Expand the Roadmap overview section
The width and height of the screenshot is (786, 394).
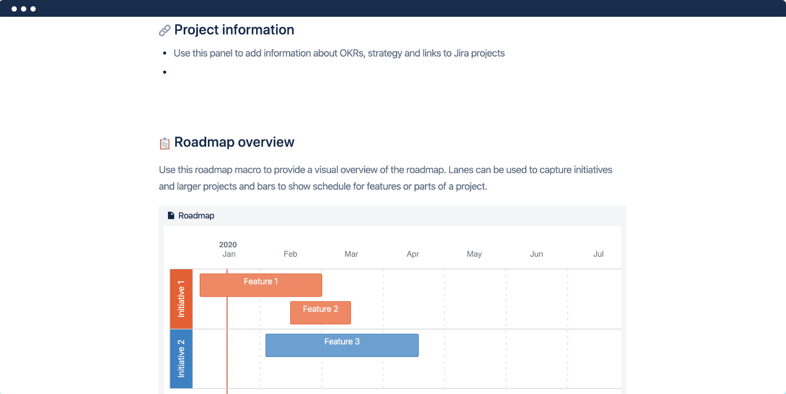click(x=235, y=142)
